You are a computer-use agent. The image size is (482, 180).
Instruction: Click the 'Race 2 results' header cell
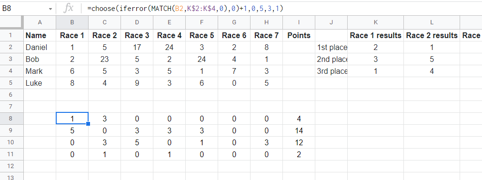click(432, 35)
